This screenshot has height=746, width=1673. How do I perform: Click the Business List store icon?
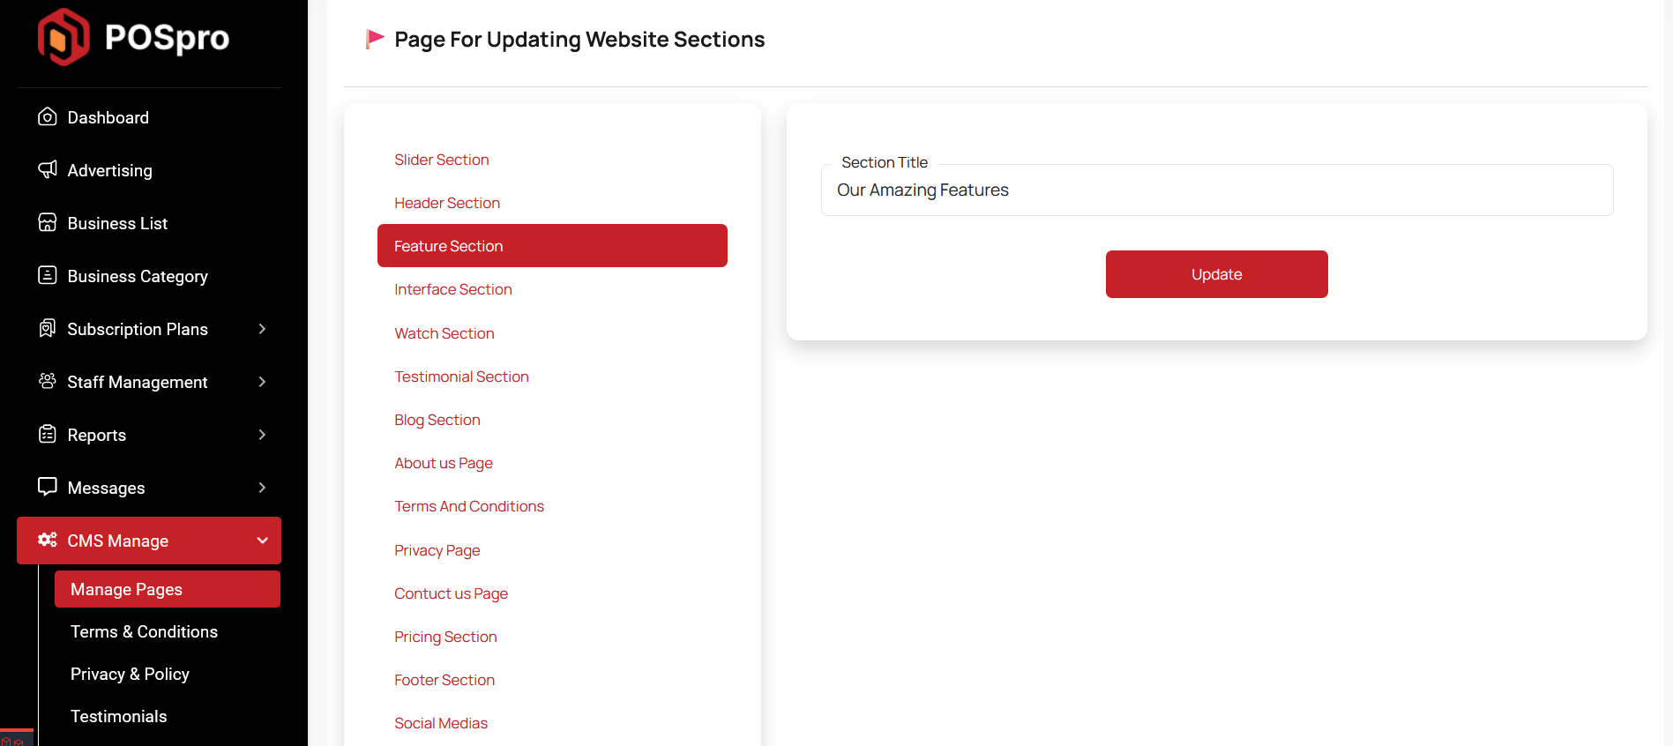(x=48, y=222)
